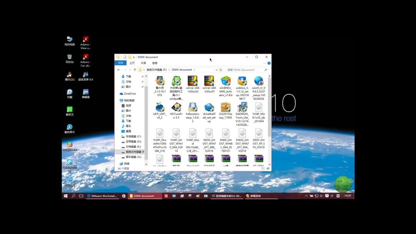Switch to the 共享 ribbon tab
This screenshot has width=416, height=234.
click(144, 63)
